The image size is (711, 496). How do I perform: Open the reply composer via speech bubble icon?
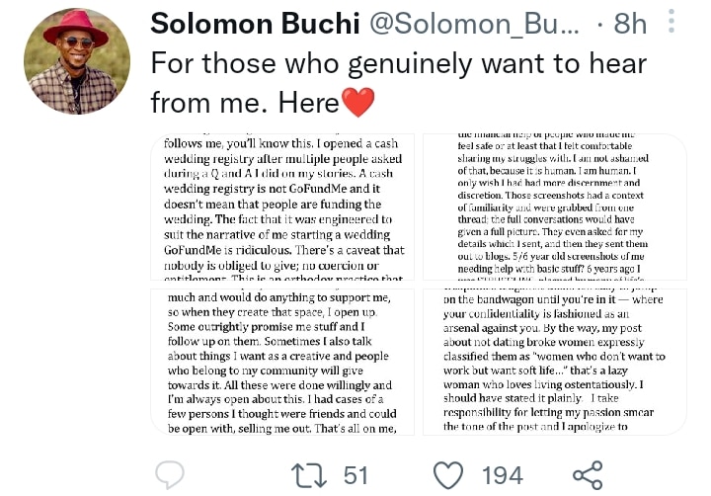170,473
